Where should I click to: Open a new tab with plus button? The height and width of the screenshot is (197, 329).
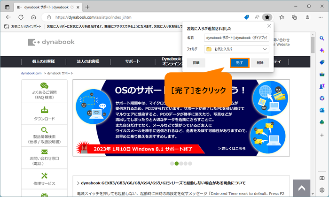(x=87, y=7)
